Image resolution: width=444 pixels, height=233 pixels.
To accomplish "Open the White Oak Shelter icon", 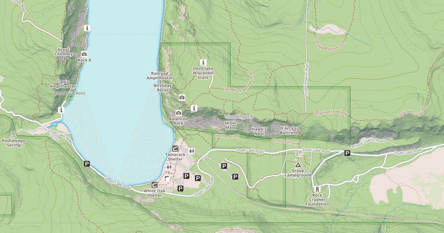I will click(154, 185).
